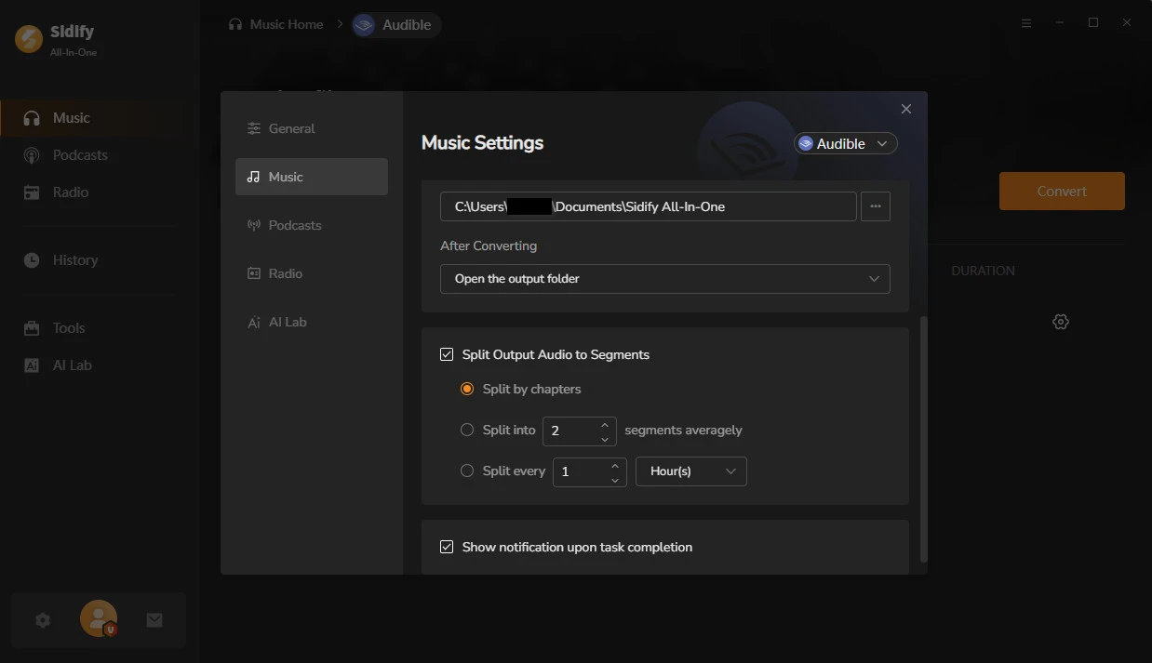Switch to AI Lab settings tab
The height and width of the screenshot is (663, 1152).
[x=312, y=322]
